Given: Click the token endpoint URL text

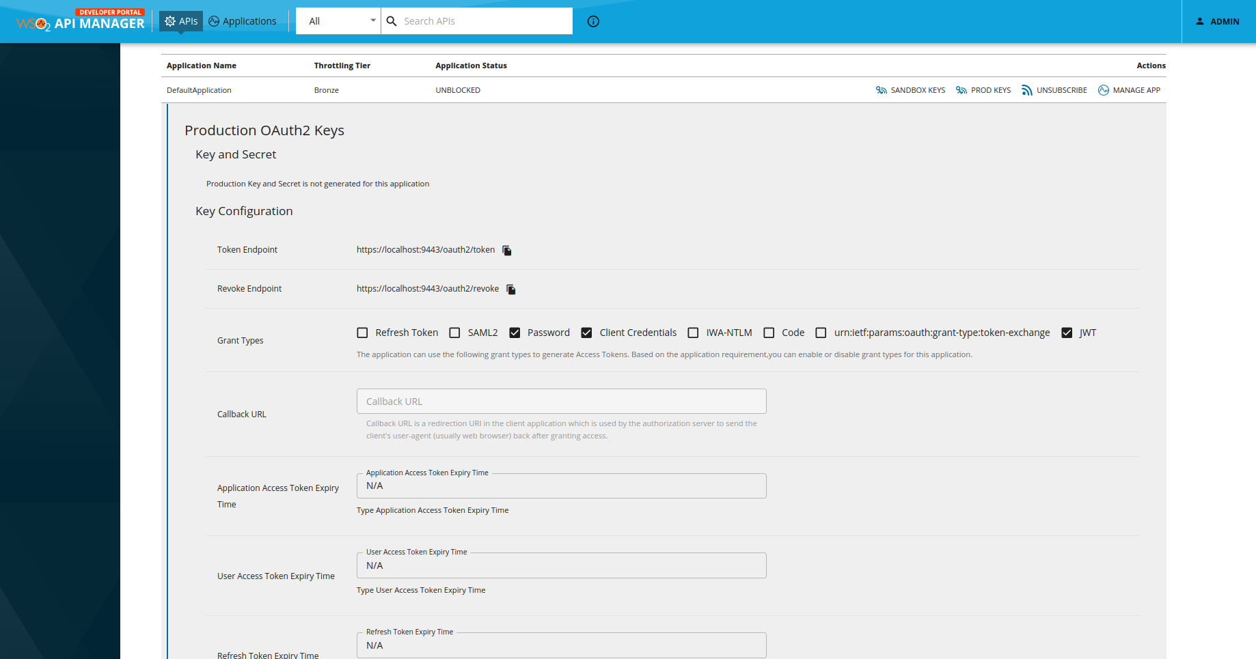Looking at the screenshot, I should [x=426, y=250].
